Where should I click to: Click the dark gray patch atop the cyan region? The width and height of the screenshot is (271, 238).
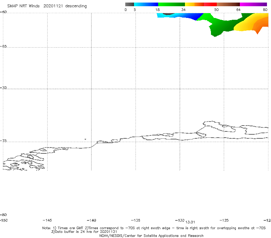click(x=168, y=14)
